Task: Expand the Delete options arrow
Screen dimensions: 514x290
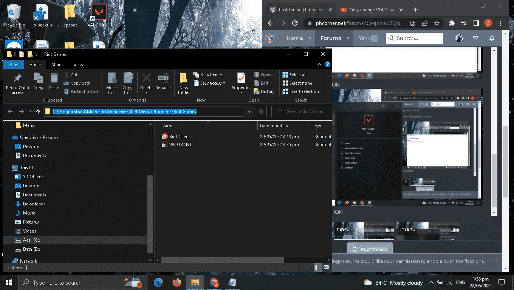Action: (146, 93)
